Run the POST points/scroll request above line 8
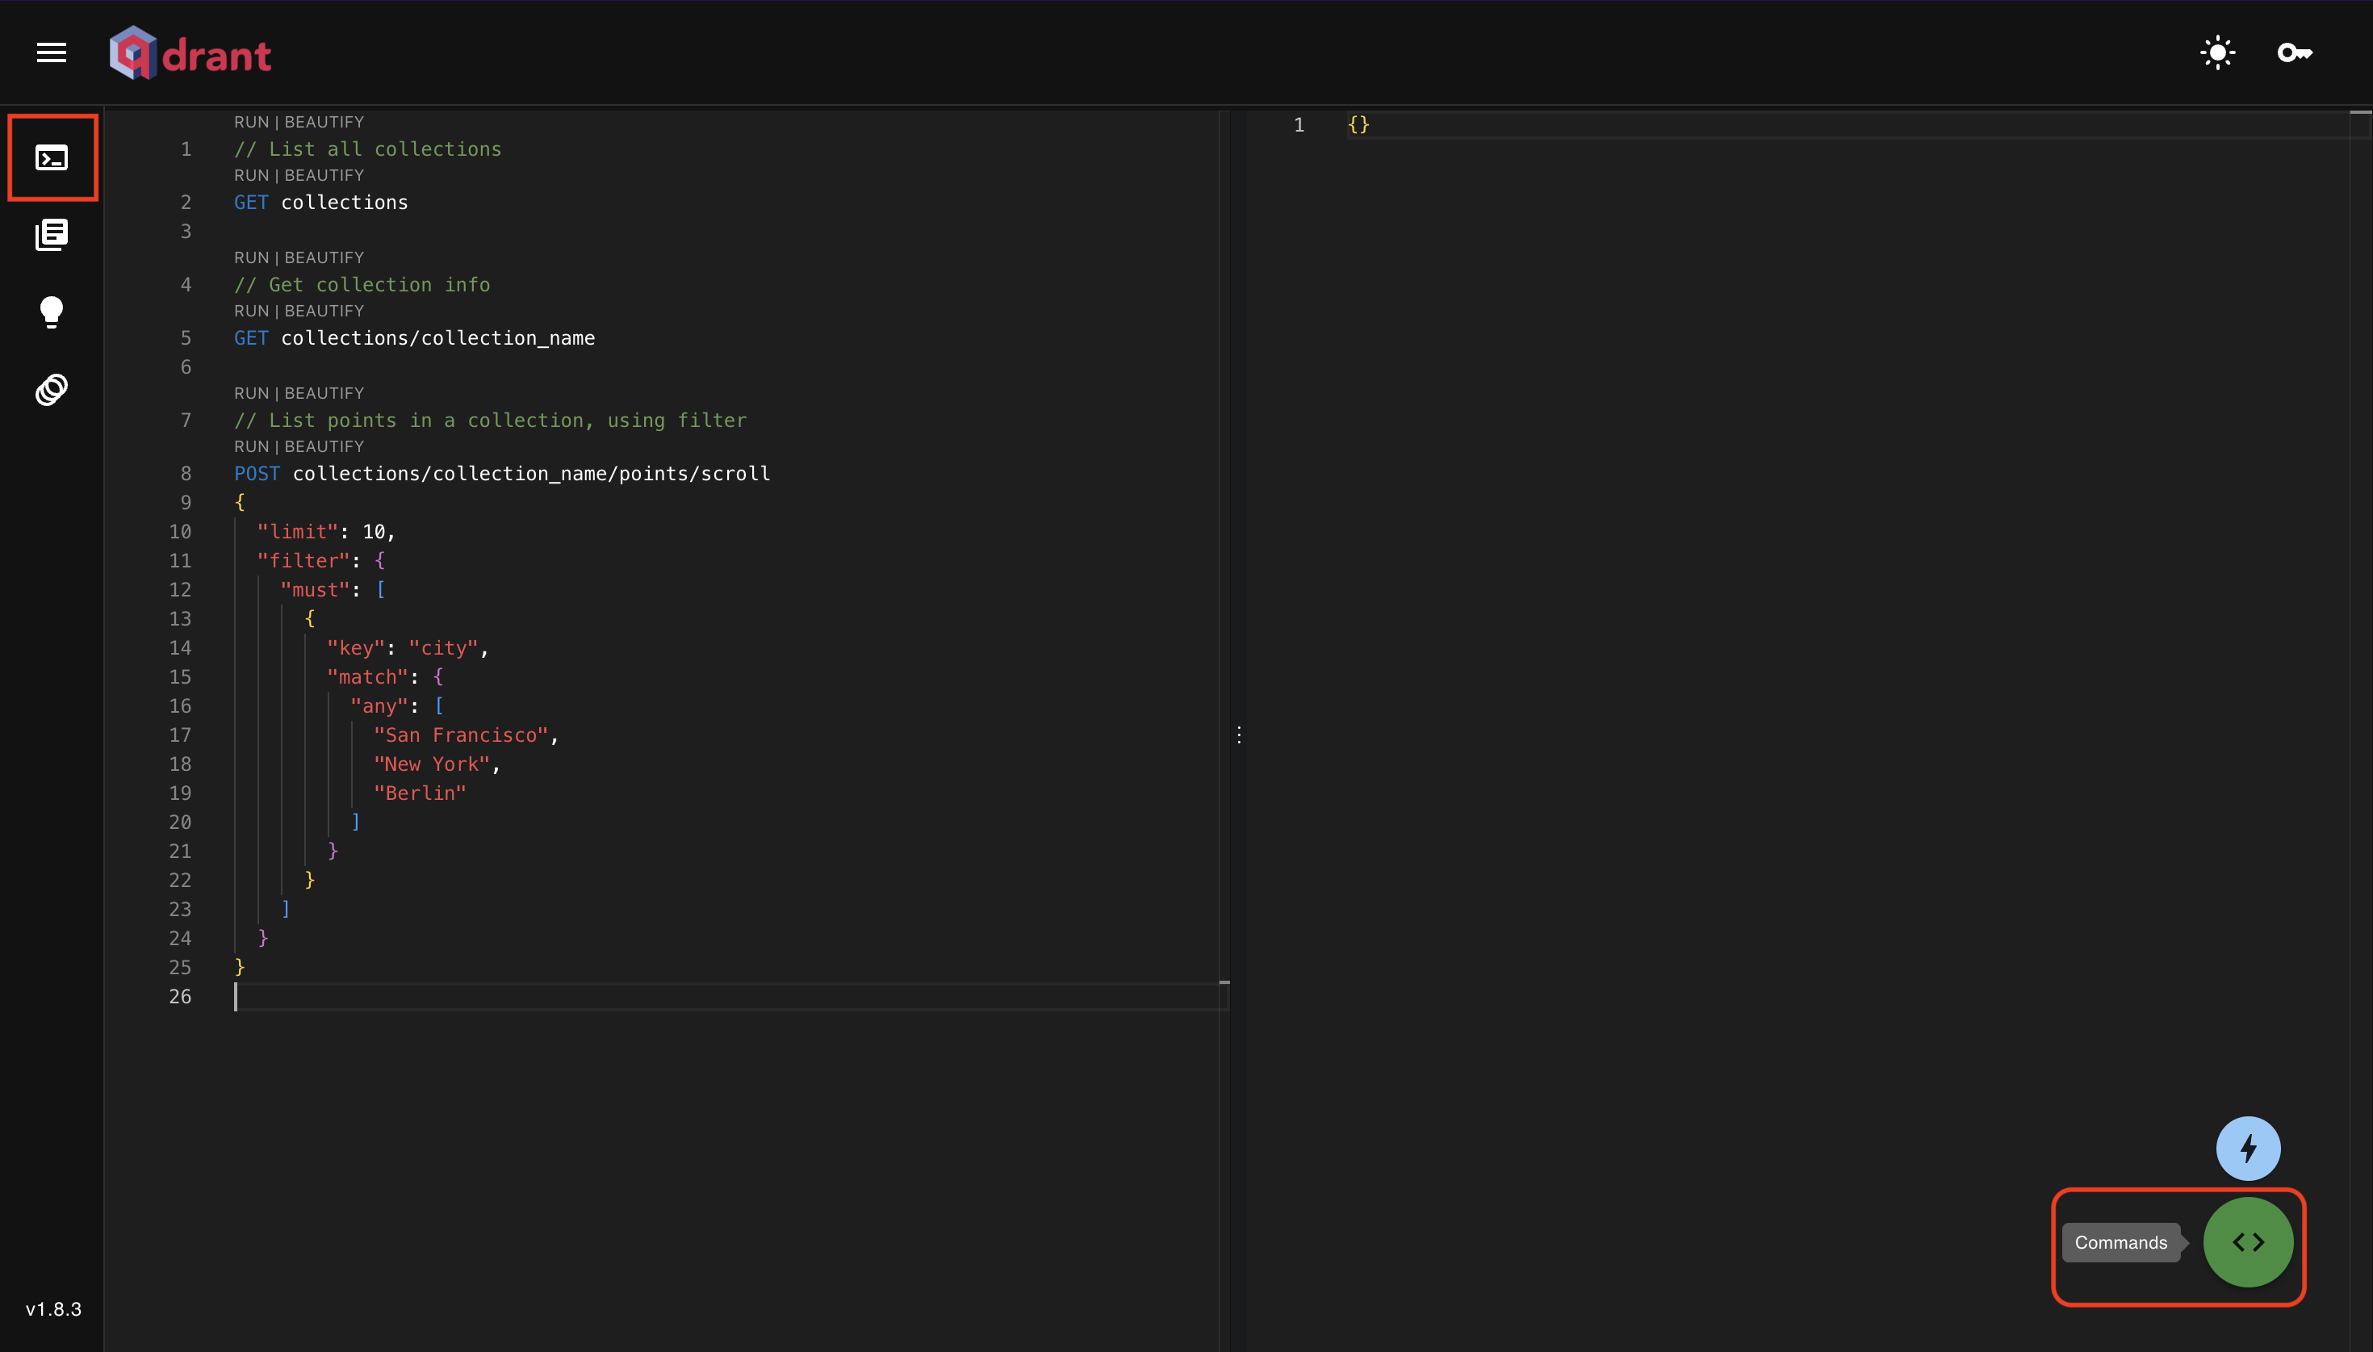 pos(251,446)
